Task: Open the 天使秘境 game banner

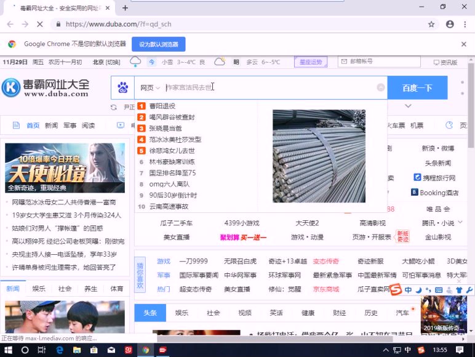Action: 65,168
